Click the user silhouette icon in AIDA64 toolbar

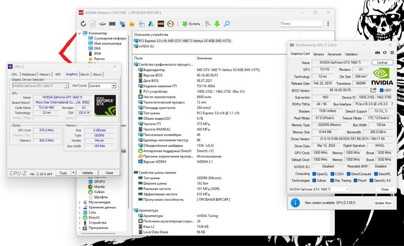click(151, 24)
